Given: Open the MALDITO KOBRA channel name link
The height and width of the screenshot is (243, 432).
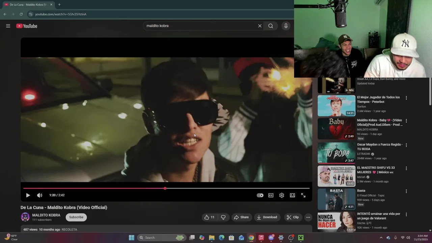Looking at the screenshot, I should click(x=46, y=215).
